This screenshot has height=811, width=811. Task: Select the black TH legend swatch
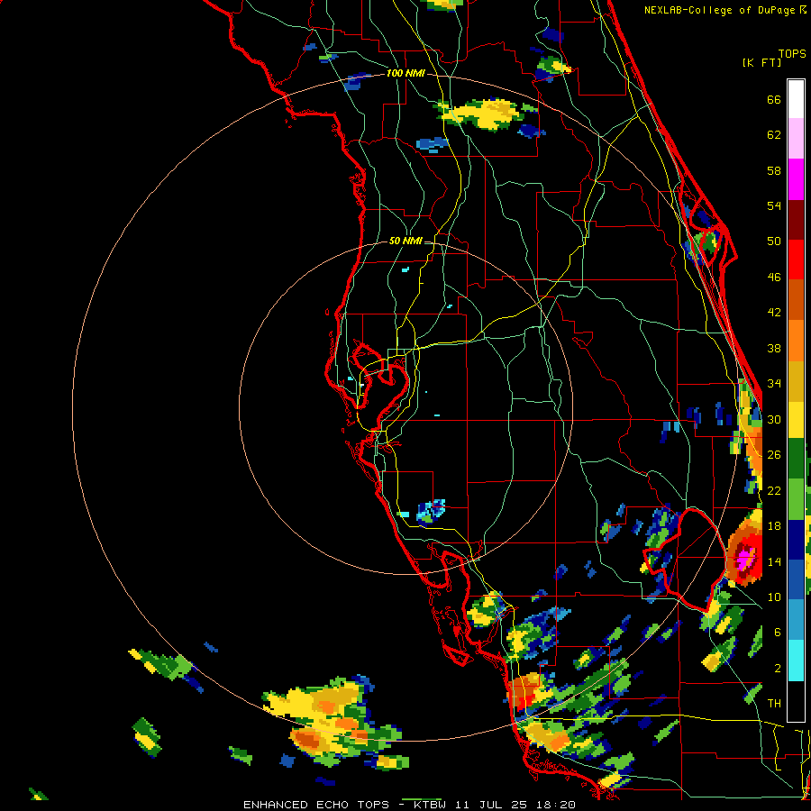click(796, 701)
